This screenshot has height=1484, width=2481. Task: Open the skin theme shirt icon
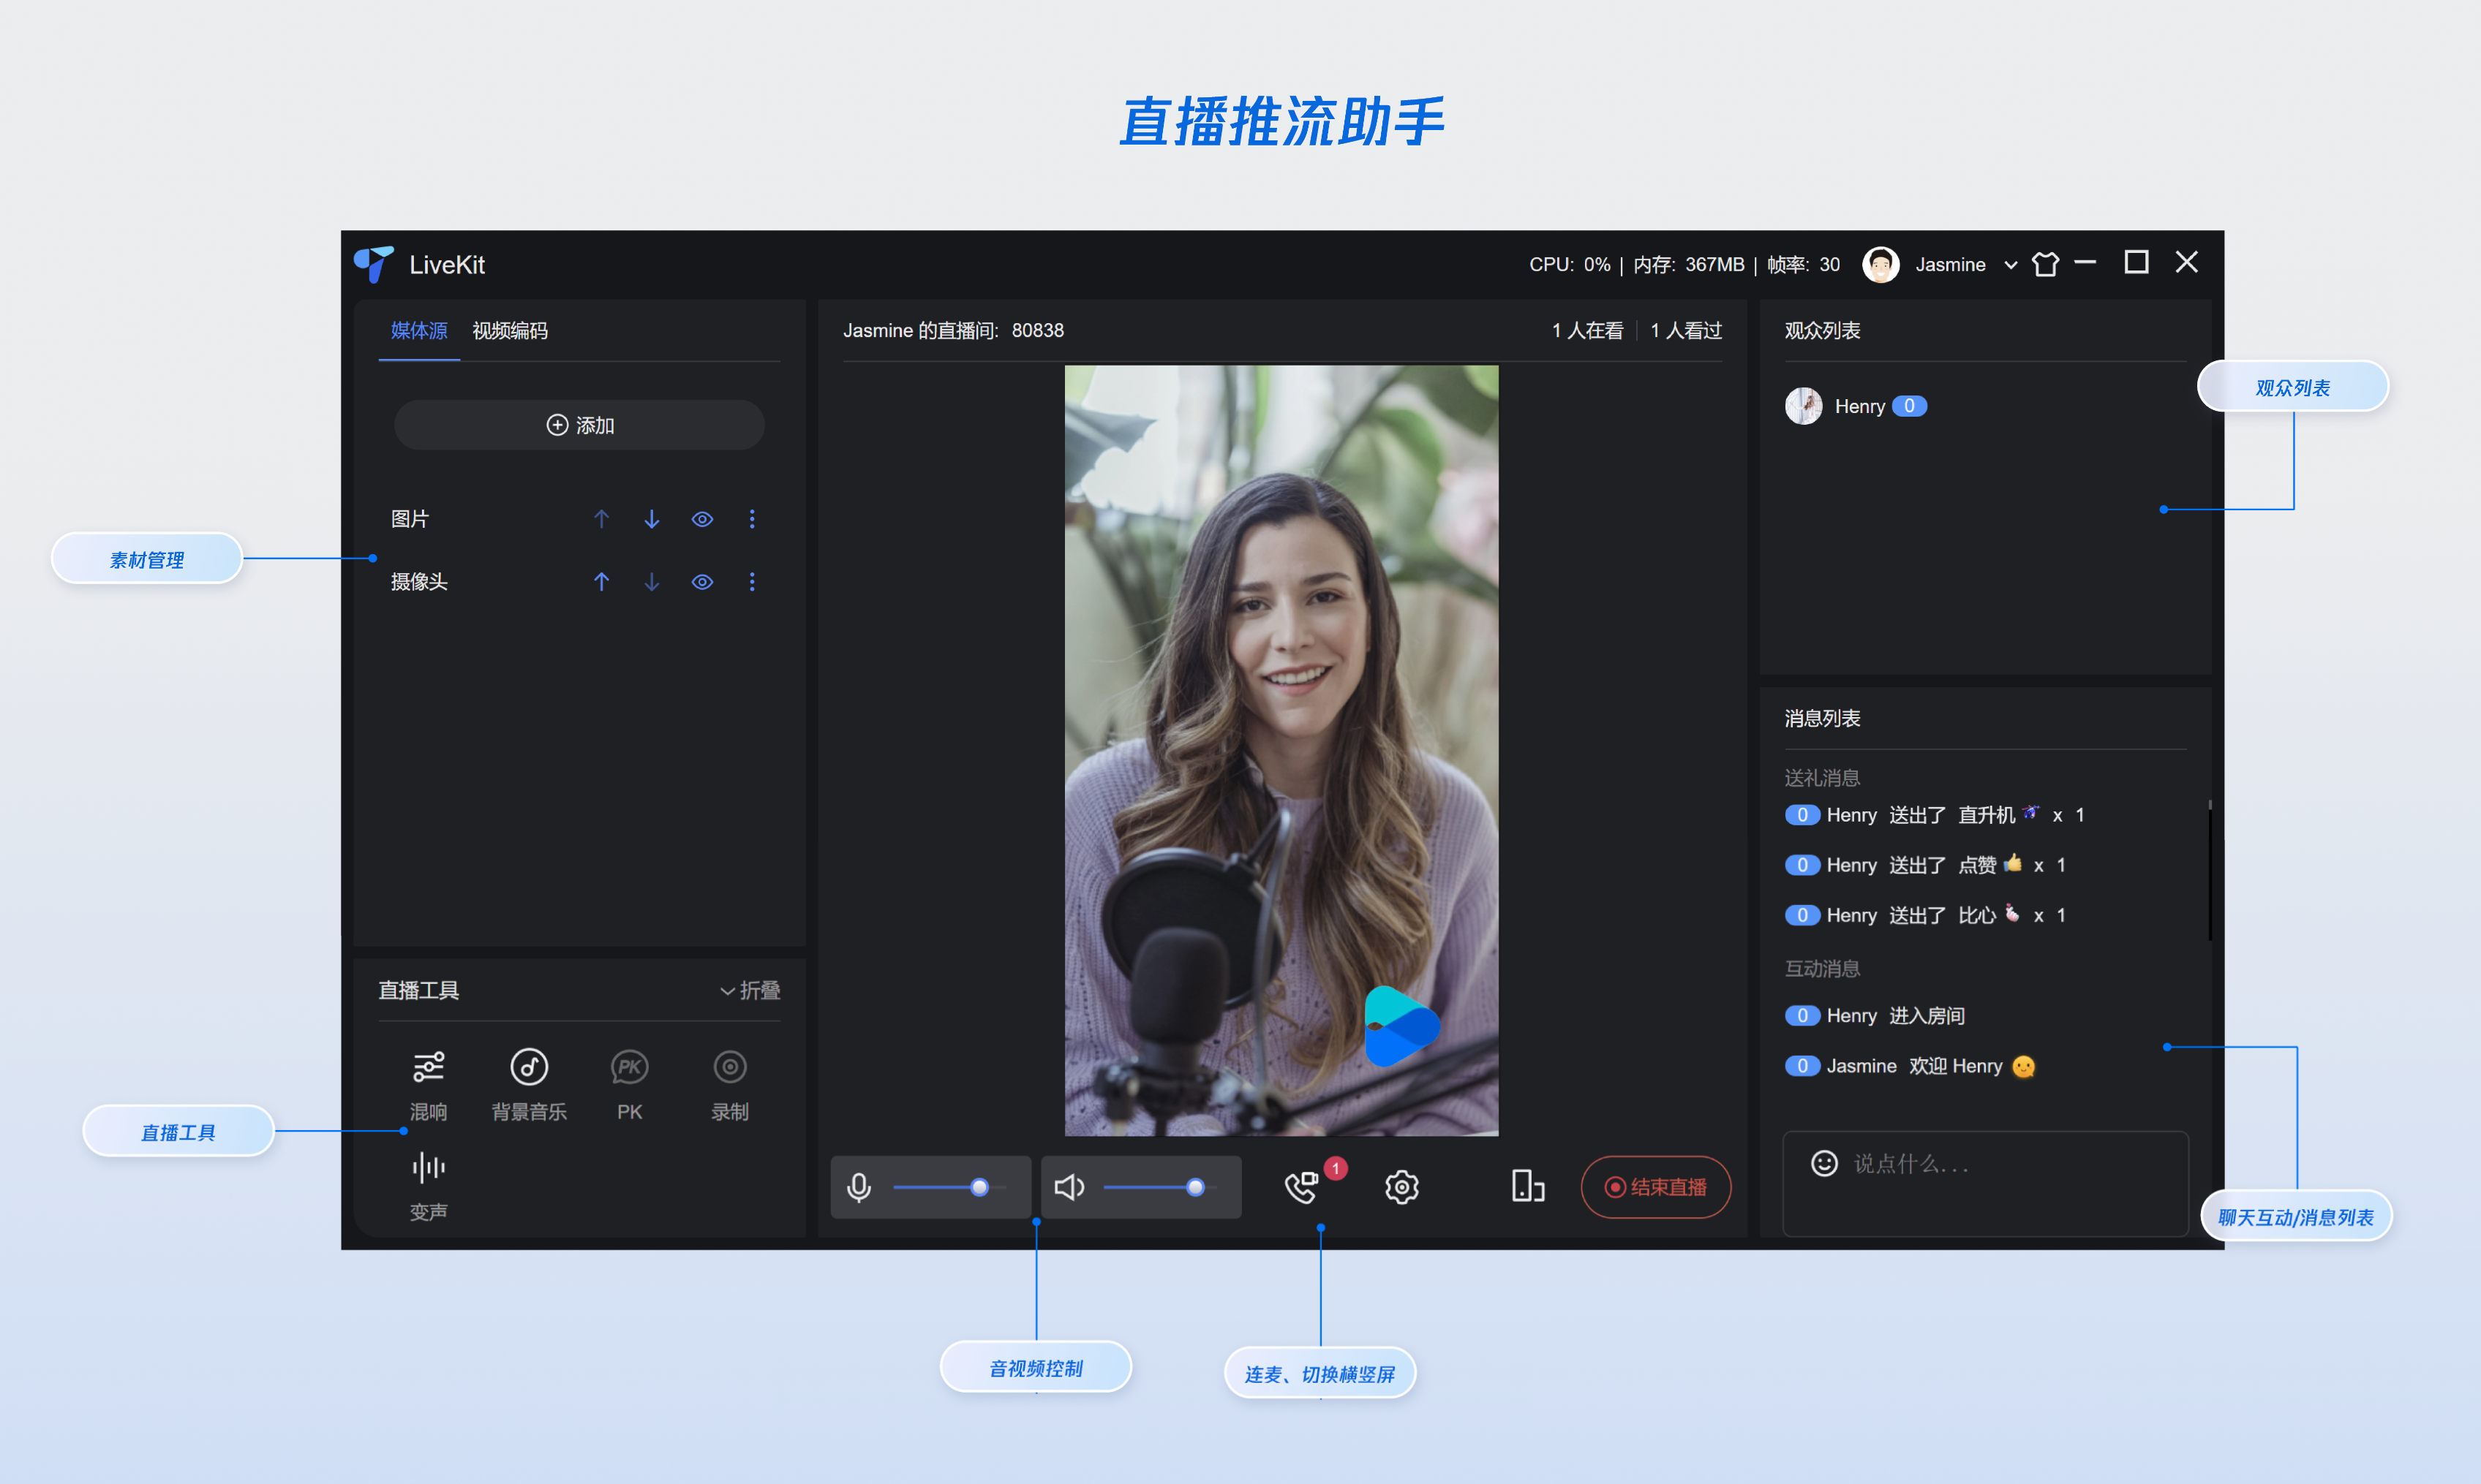[2045, 264]
